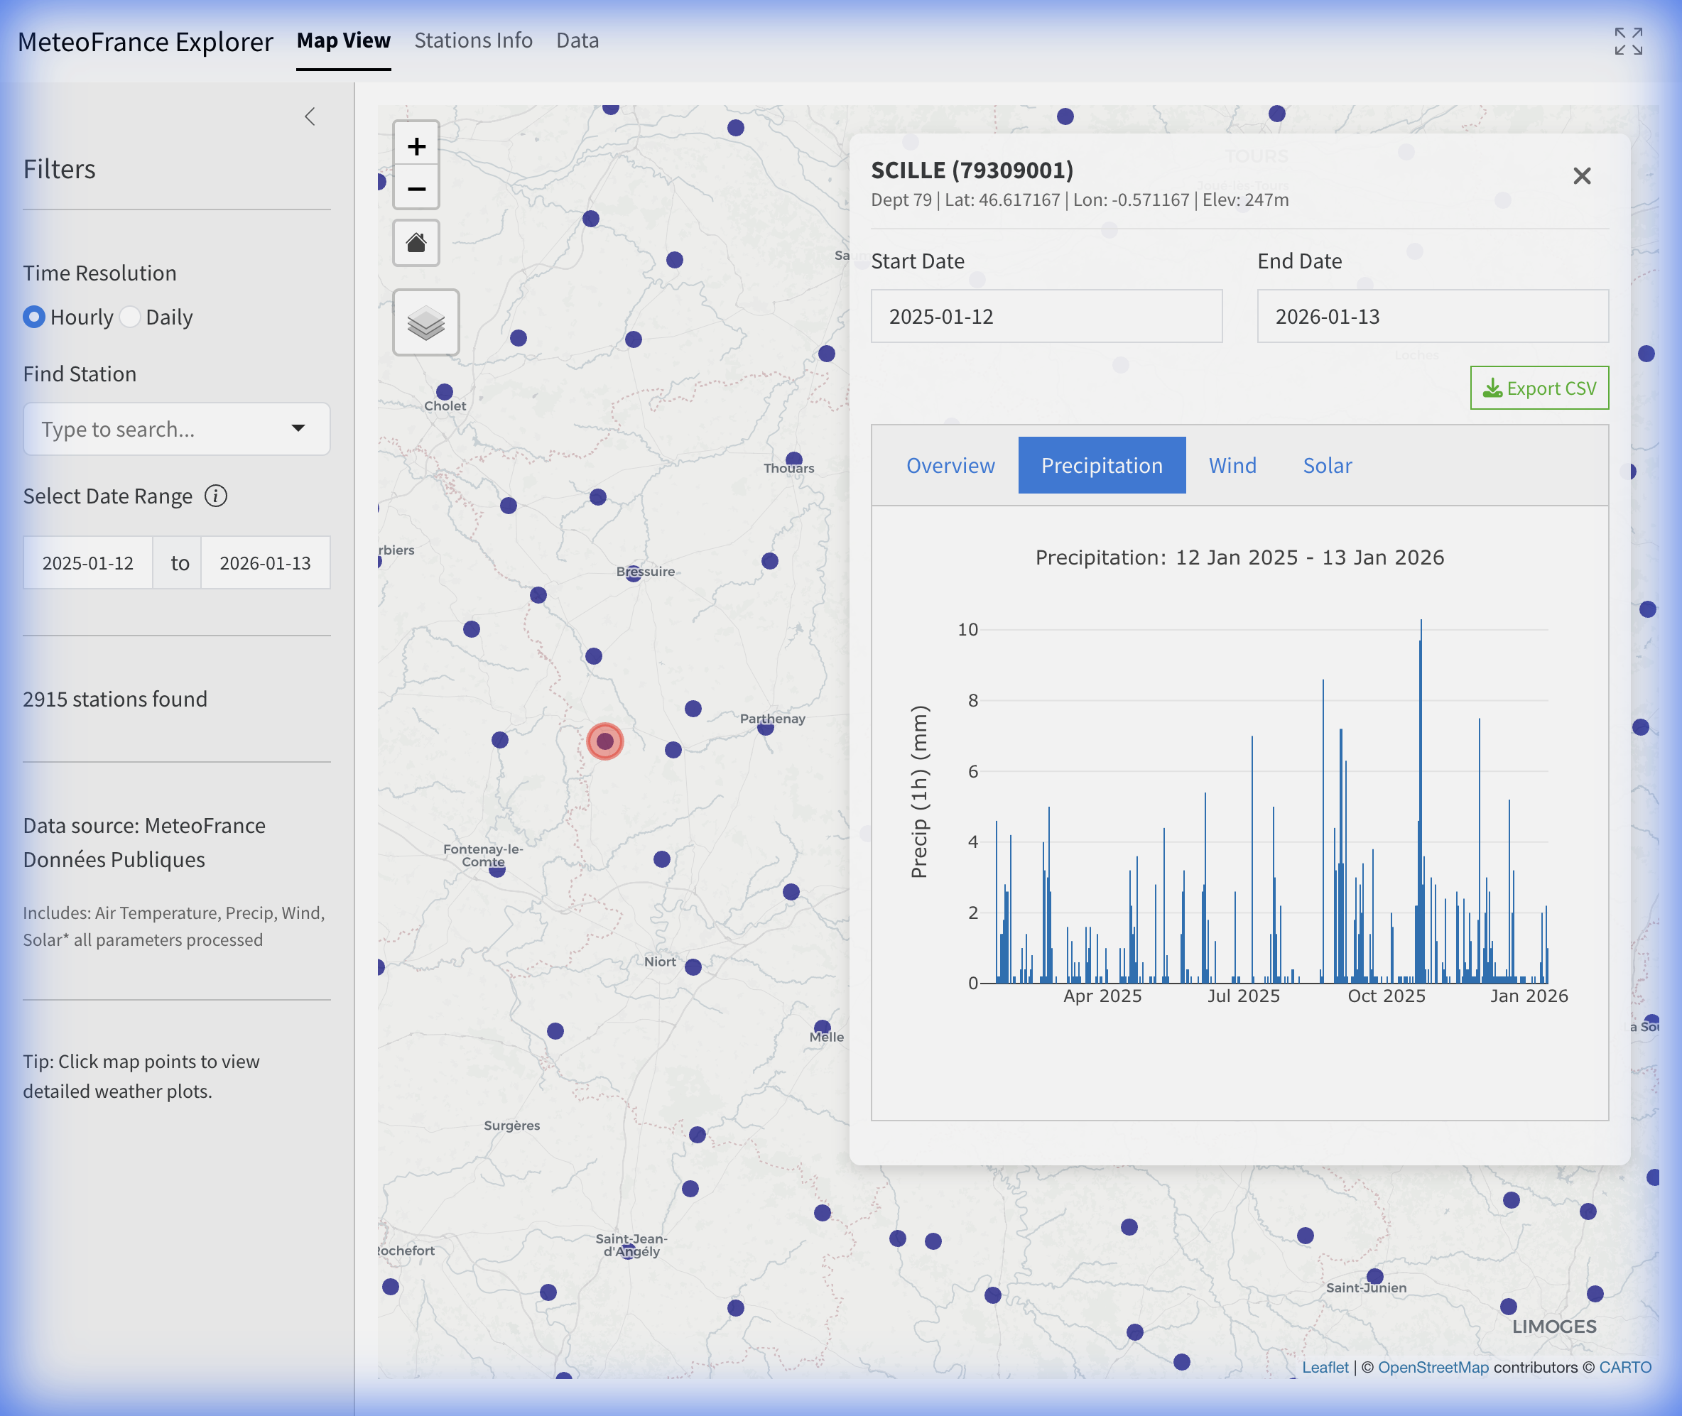The image size is (1682, 1416).
Task: Switch to the Solar plot tab
Action: click(x=1326, y=466)
